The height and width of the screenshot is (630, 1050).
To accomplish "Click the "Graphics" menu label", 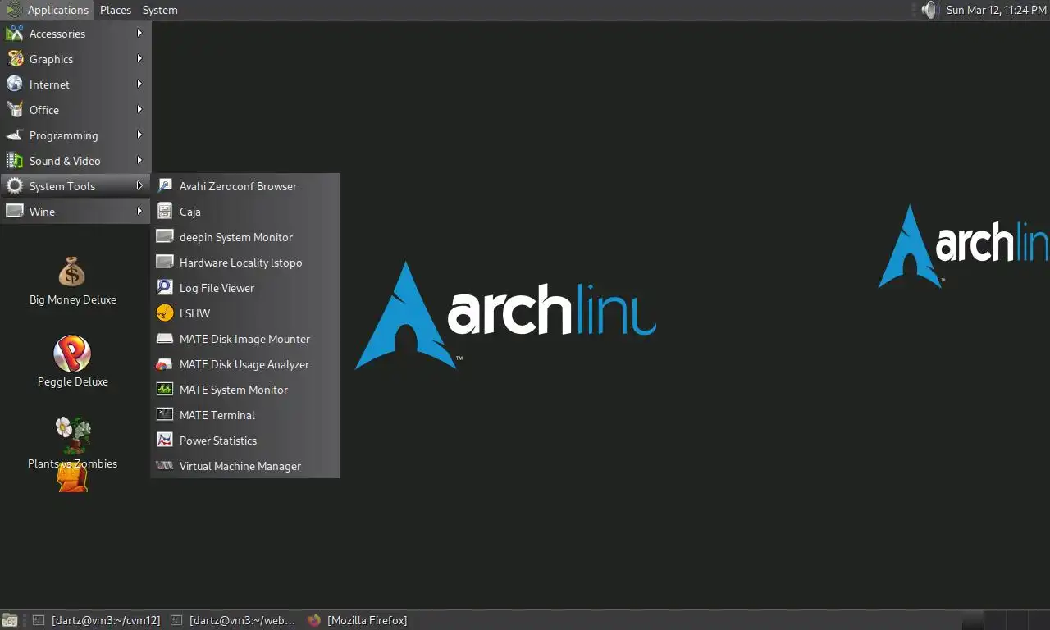I will tap(51, 59).
